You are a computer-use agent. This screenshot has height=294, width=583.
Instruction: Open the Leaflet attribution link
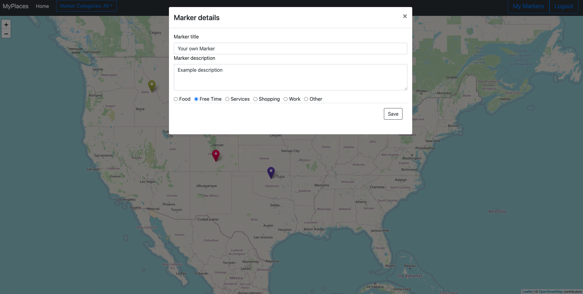tap(528, 292)
